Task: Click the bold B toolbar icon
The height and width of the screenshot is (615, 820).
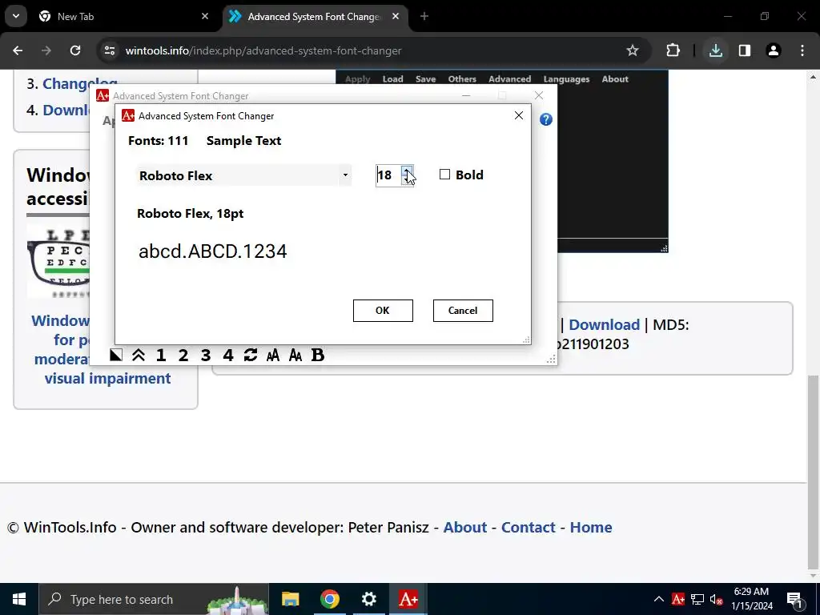Action: [317, 355]
